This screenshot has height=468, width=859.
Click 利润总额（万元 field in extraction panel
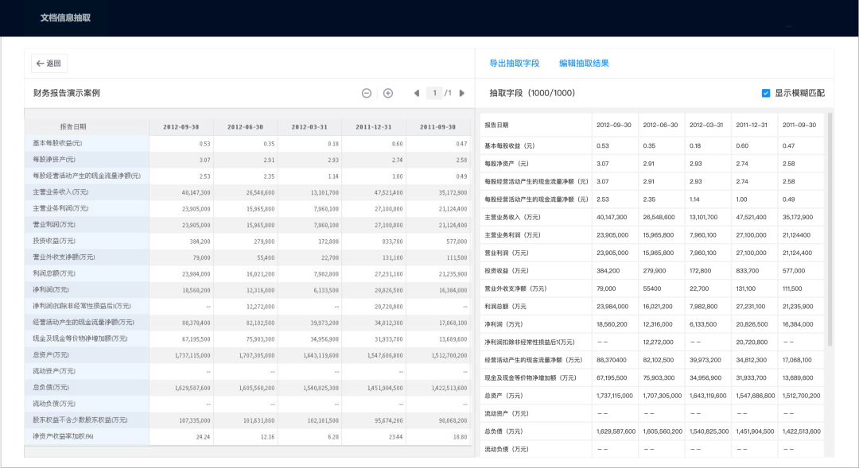click(x=506, y=307)
